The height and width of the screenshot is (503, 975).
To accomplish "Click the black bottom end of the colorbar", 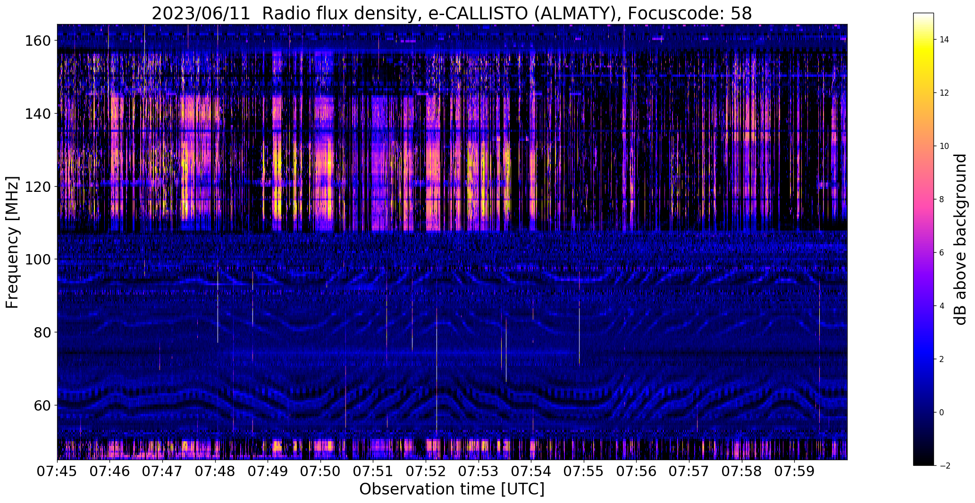I will coord(924,462).
